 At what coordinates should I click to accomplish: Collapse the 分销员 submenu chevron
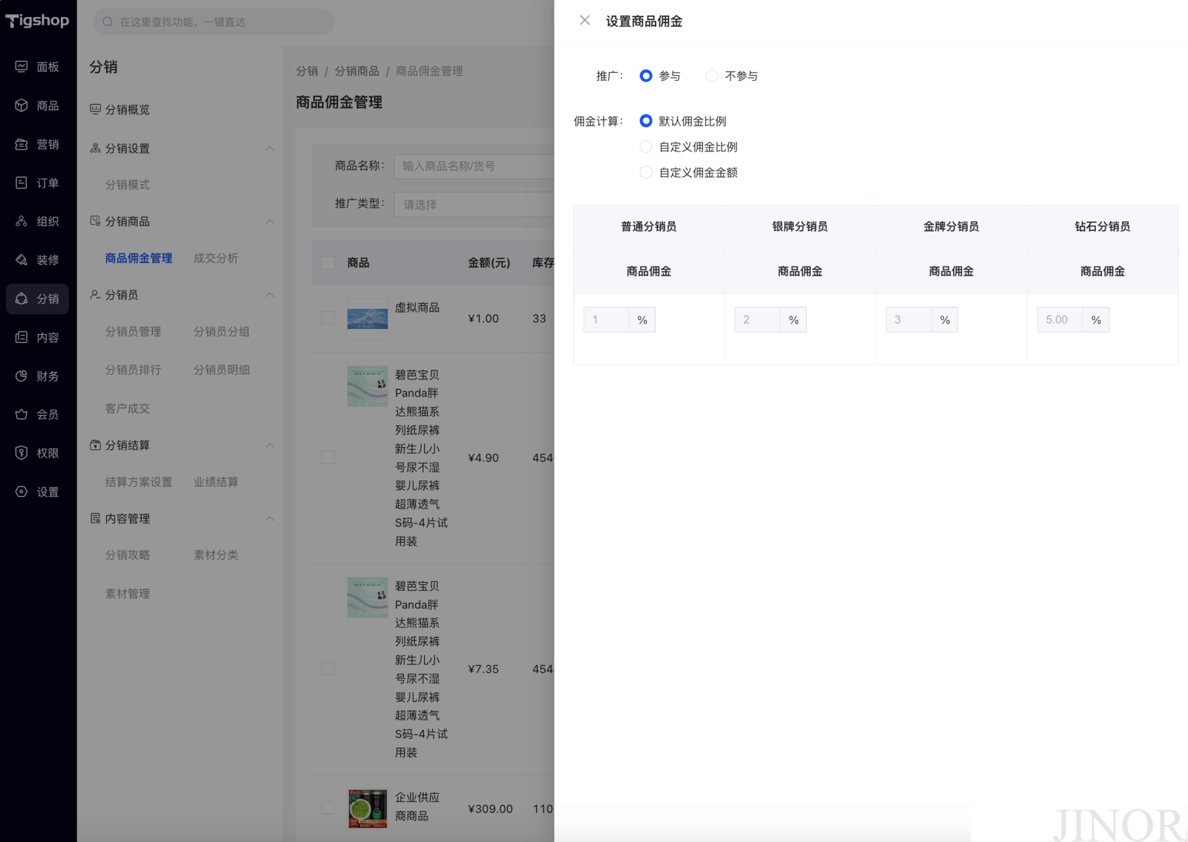270,295
